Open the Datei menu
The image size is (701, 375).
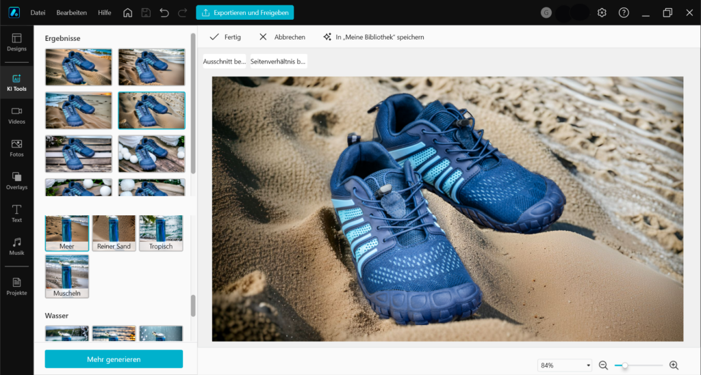(x=38, y=13)
